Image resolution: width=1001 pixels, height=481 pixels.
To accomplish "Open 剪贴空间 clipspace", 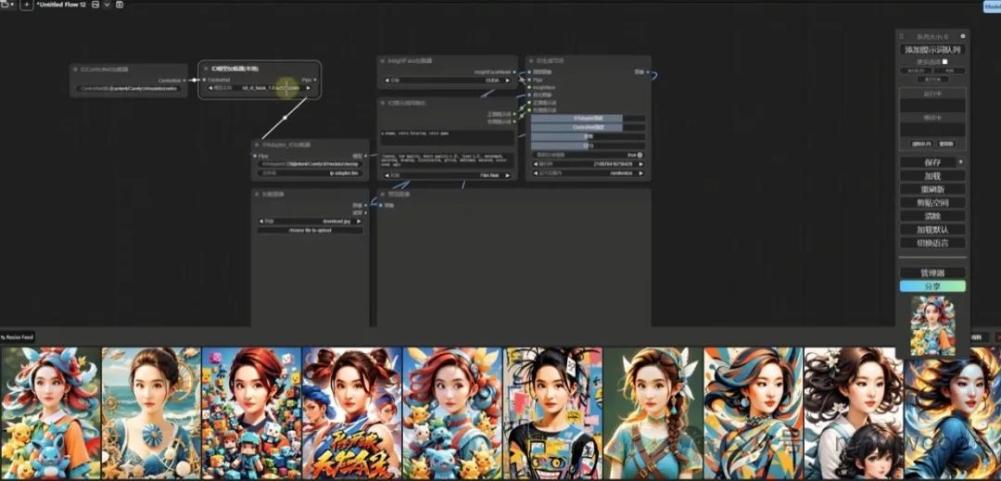I will pos(932,202).
